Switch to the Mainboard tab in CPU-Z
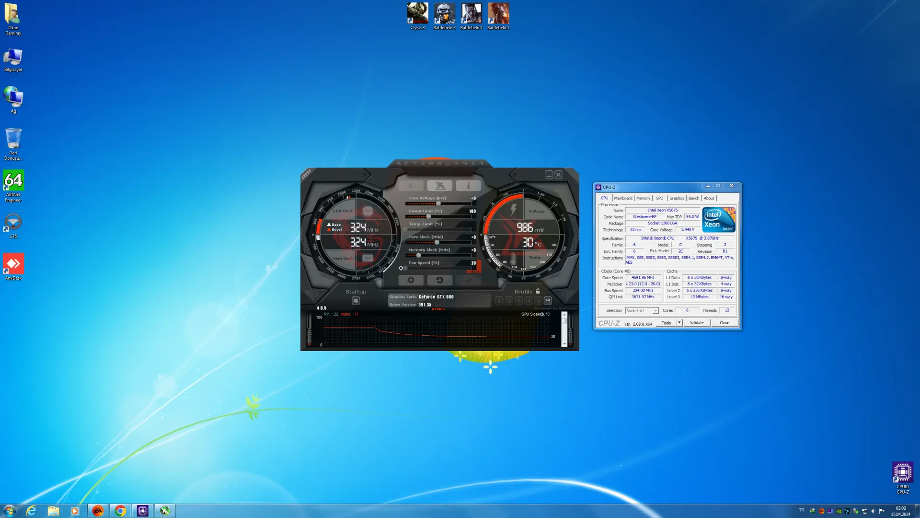920x518 pixels. 623,198
